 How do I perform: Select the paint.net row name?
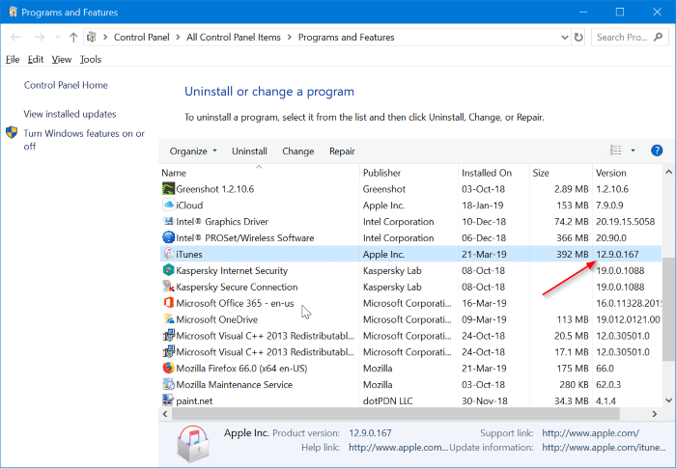coord(194,400)
